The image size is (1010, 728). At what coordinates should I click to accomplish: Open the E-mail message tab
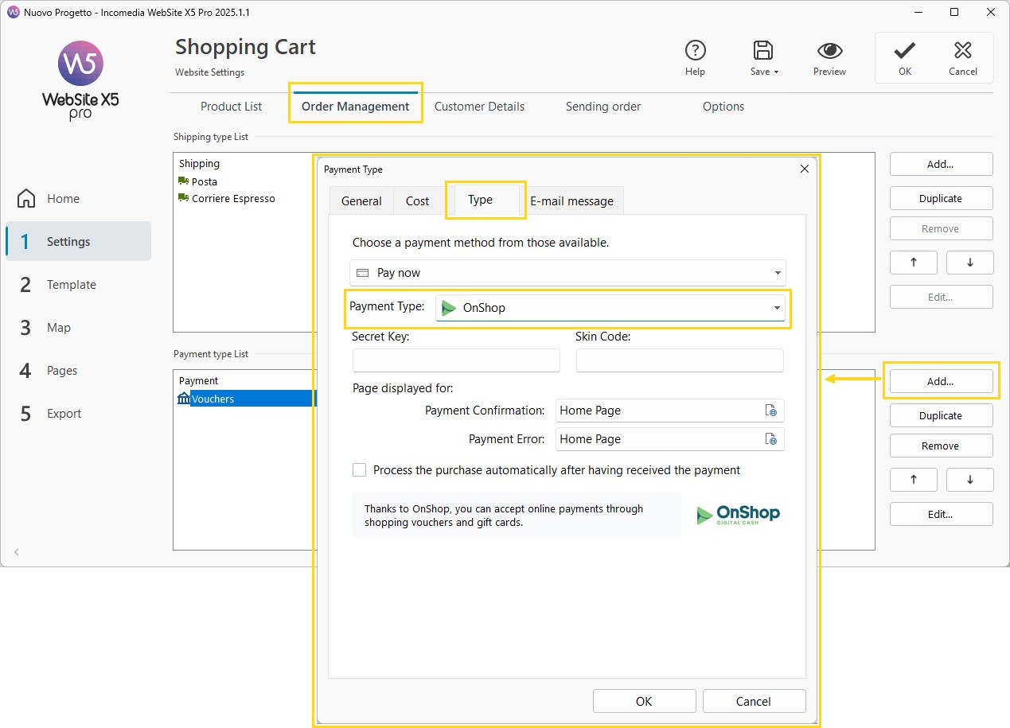point(571,201)
